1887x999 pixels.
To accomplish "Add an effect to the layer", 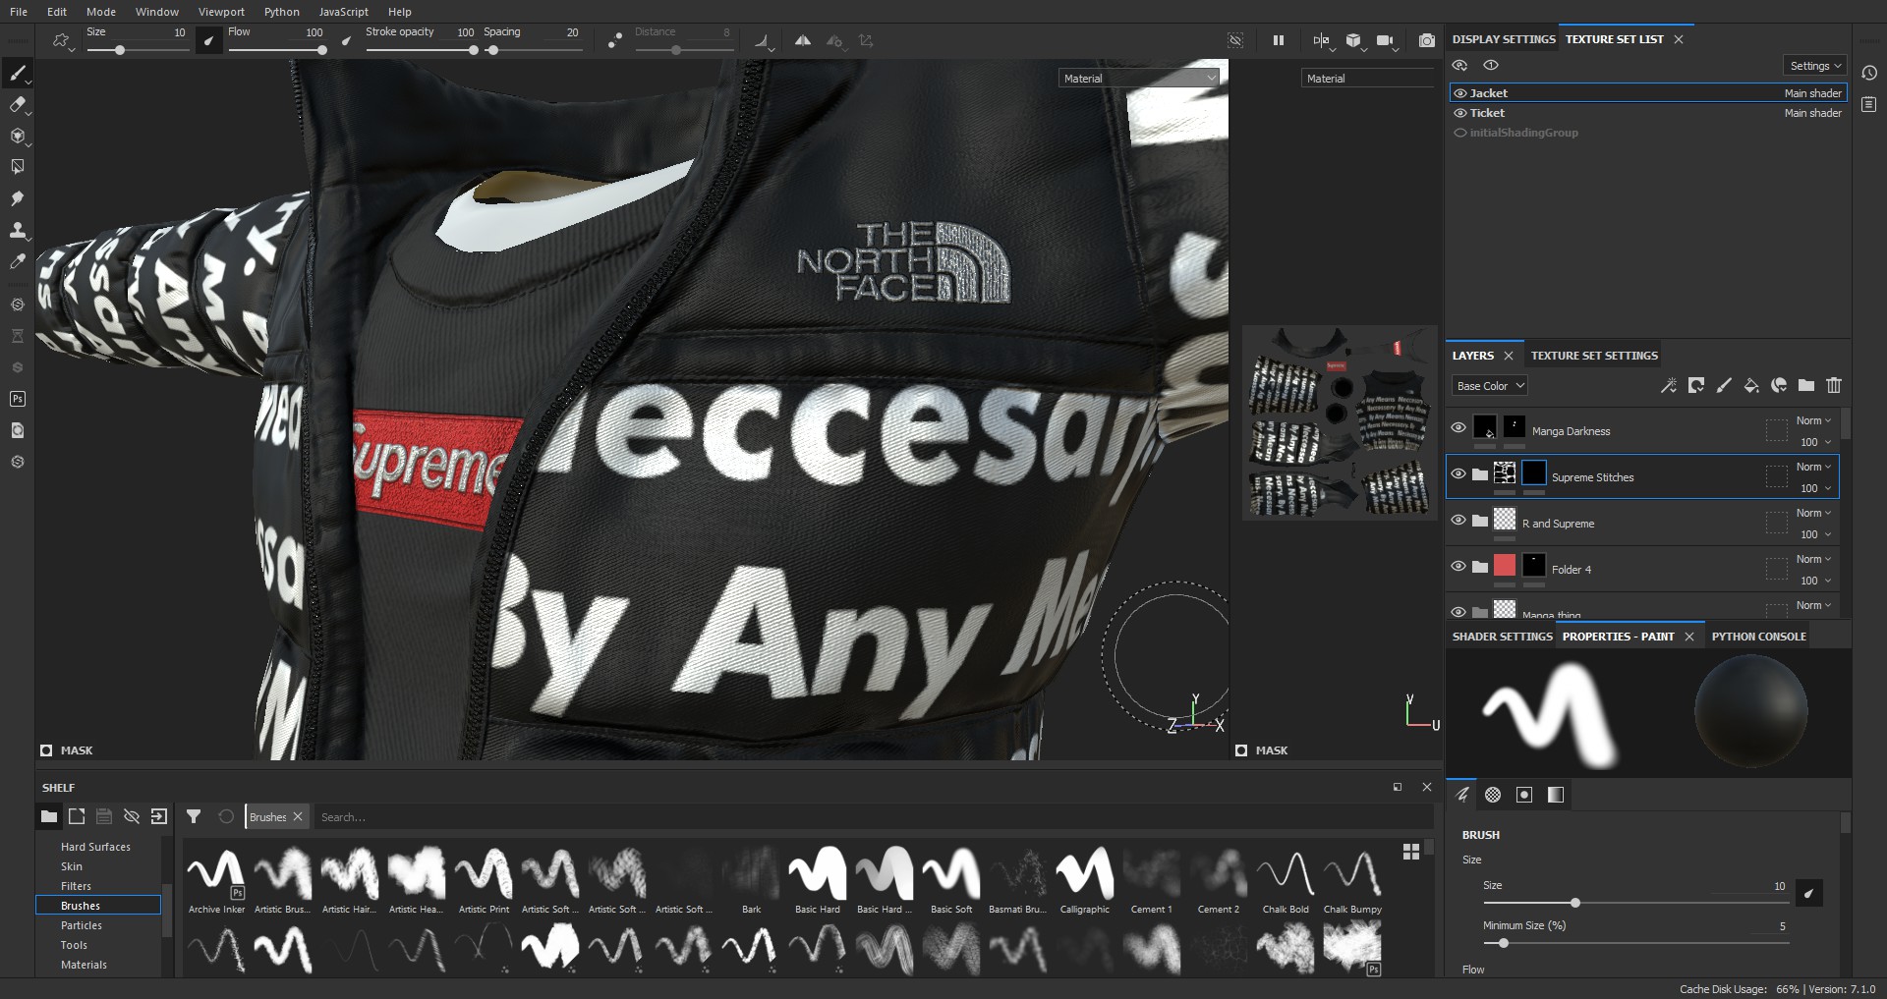I will click(x=1668, y=385).
